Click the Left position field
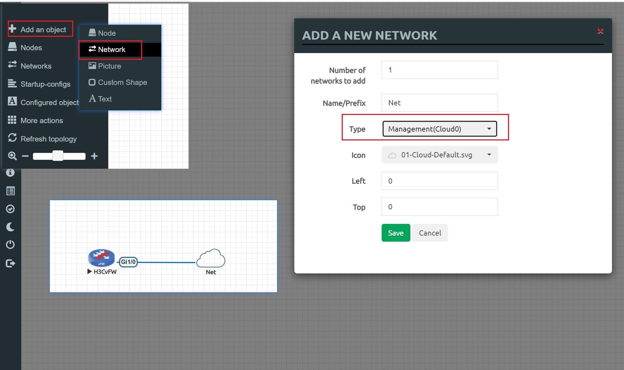Viewport: 624px width, 370px height. pyautogui.click(x=440, y=181)
